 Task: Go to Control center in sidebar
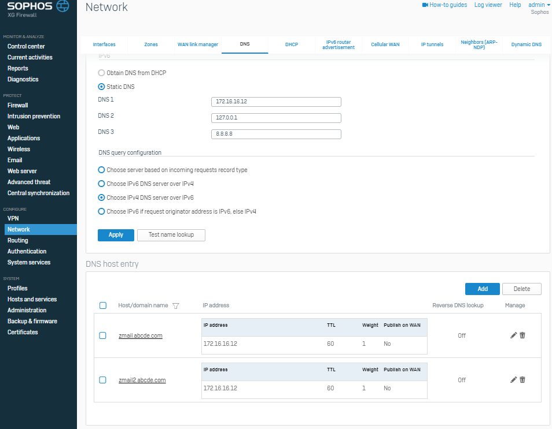[26, 46]
